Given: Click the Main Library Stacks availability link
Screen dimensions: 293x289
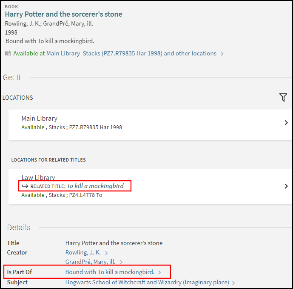Looking at the screenshot, I should pyautogui.click(x=104, y=54).
